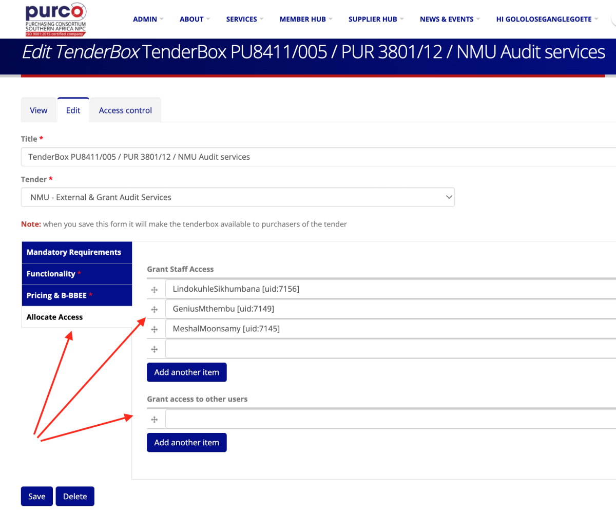Click Add another item under Grant Staff Access
The height and width of the screenshot is (511, 616).
click(x=186, y=372)
